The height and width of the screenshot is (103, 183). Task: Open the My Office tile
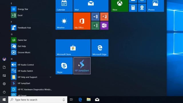click(82, 21)
